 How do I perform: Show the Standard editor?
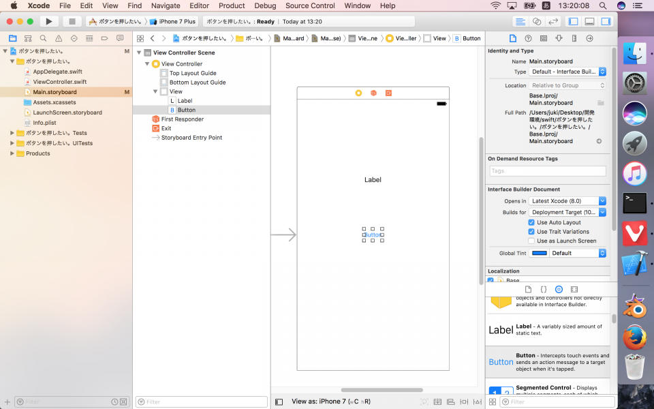pyautogui.click(x=520, y=21)
